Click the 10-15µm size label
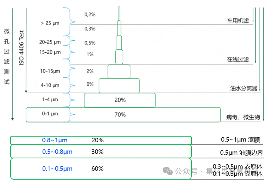267x182 pixels. tap(50, 71)
